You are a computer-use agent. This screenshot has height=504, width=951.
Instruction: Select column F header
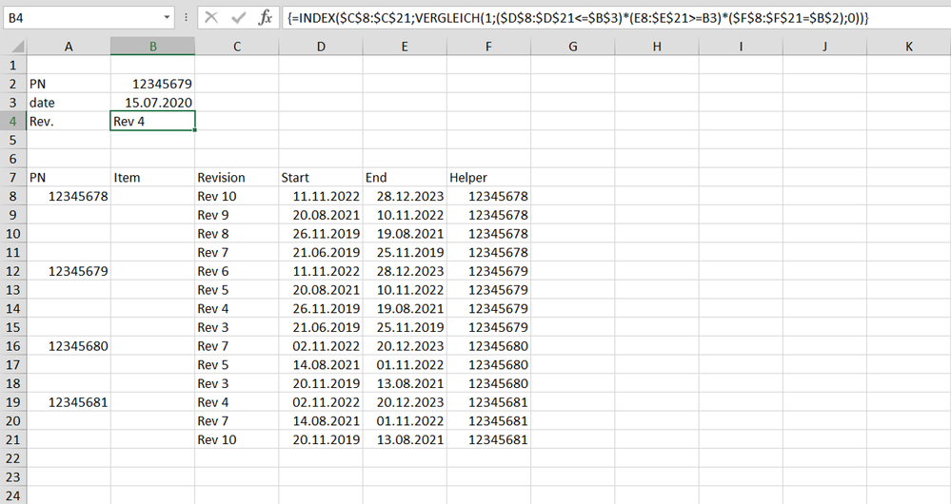[x=488, y=47]
